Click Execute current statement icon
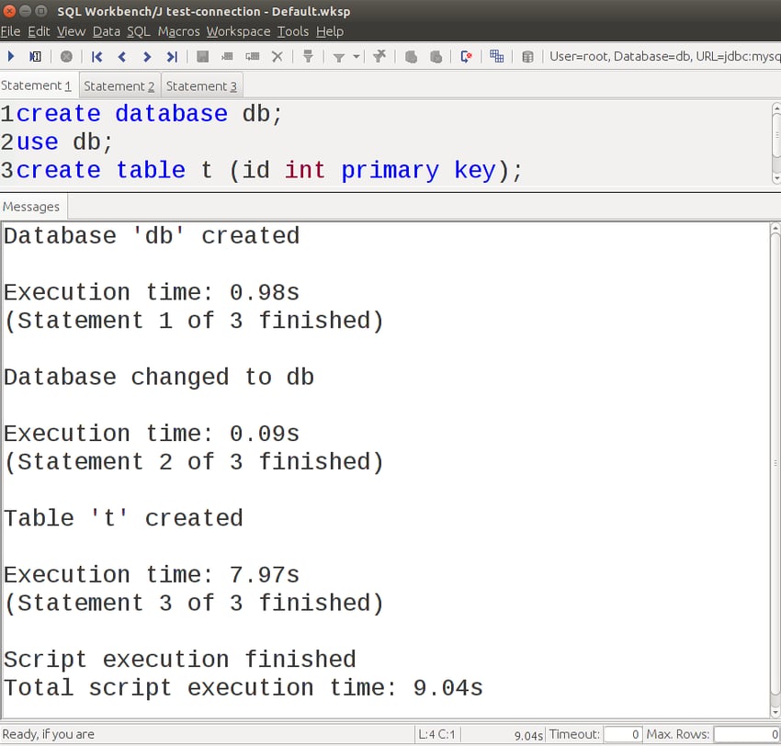Screen dimensions: 781x746 [35, 56]
